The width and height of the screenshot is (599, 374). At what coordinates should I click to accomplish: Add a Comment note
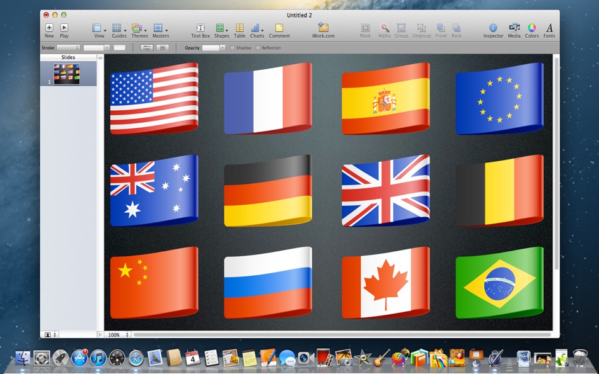tap(279, 30)
